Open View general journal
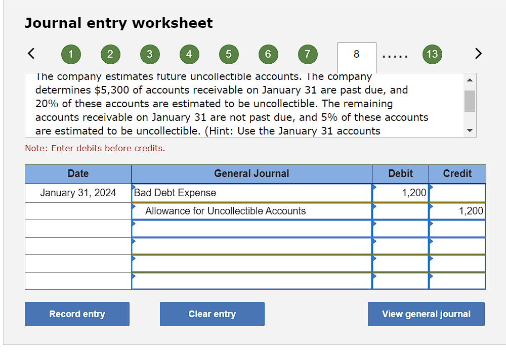The width and height of the screenshot is (506, 354). pos(426,314)
